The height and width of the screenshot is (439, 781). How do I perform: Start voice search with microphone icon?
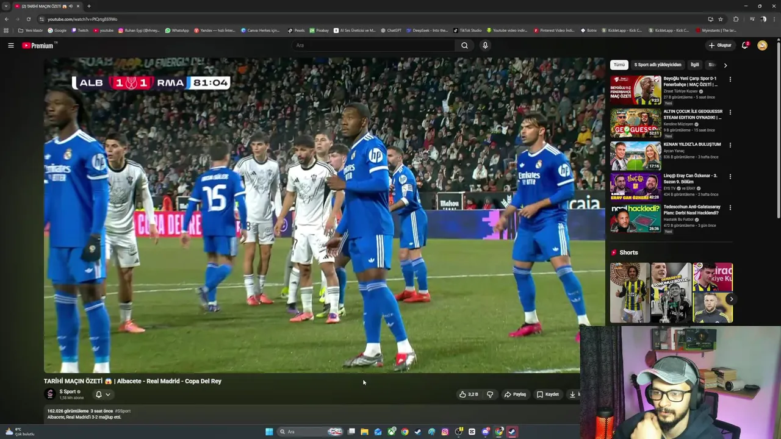(x=485, y=45)
